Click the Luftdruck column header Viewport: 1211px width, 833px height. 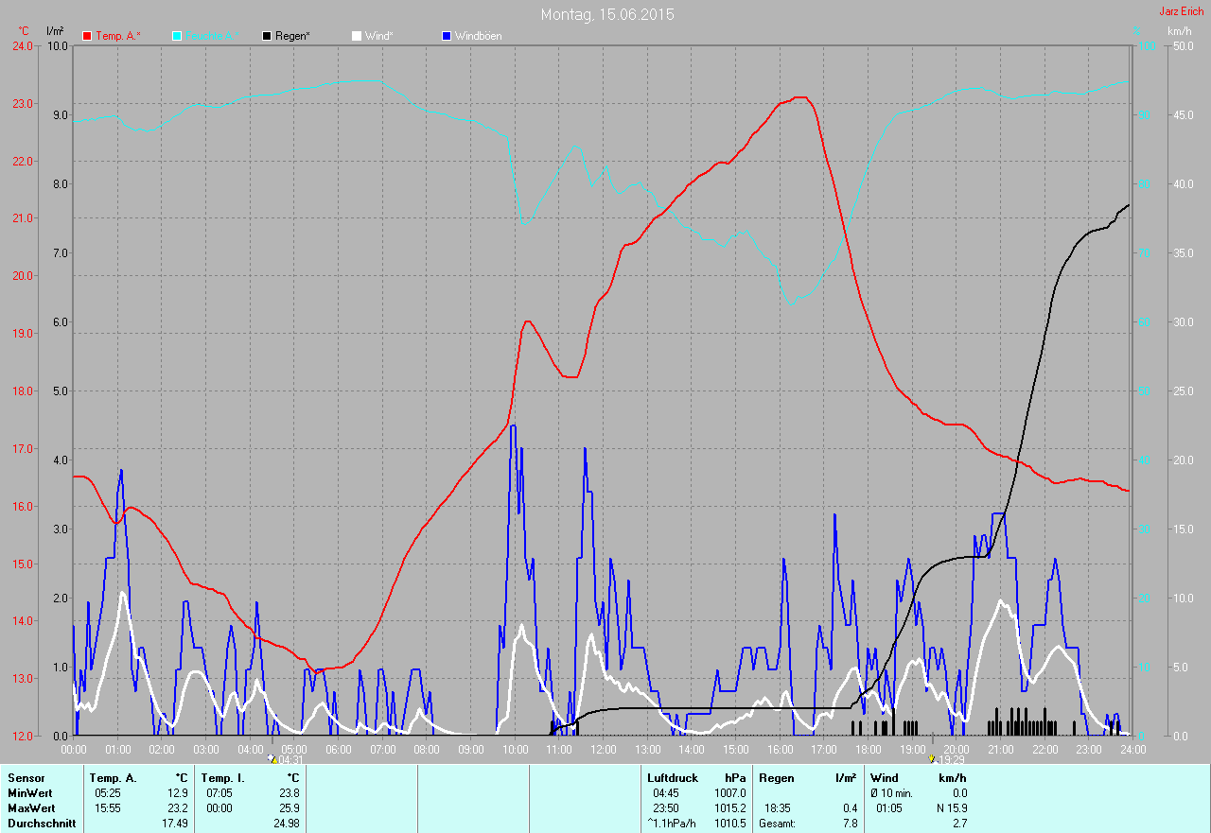pyautogui.click(x=673, y=777)
